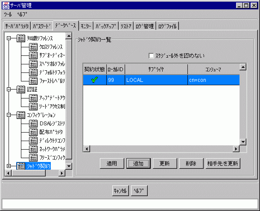Select the データベース tab
Viewport: 260px width, 211px height.
click(65, 26)
